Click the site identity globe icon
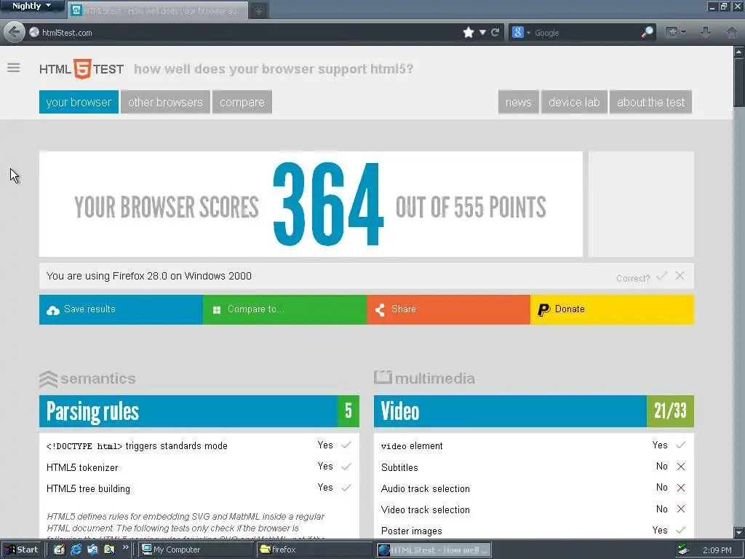Screen dimensions: 745x559 [x=34, y=32]
